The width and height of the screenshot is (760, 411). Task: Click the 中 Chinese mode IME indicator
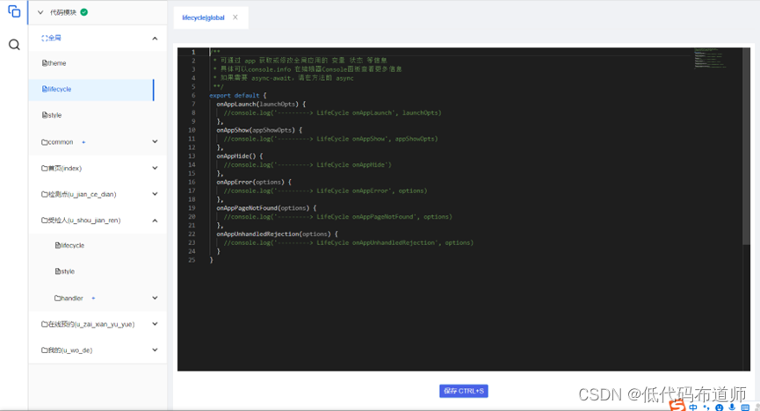pyautogui.click(x=693, y=407)
